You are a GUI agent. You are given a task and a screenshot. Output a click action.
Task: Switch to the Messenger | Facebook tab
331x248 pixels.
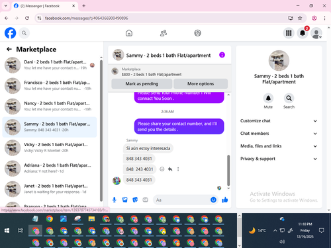click(44, 6)
